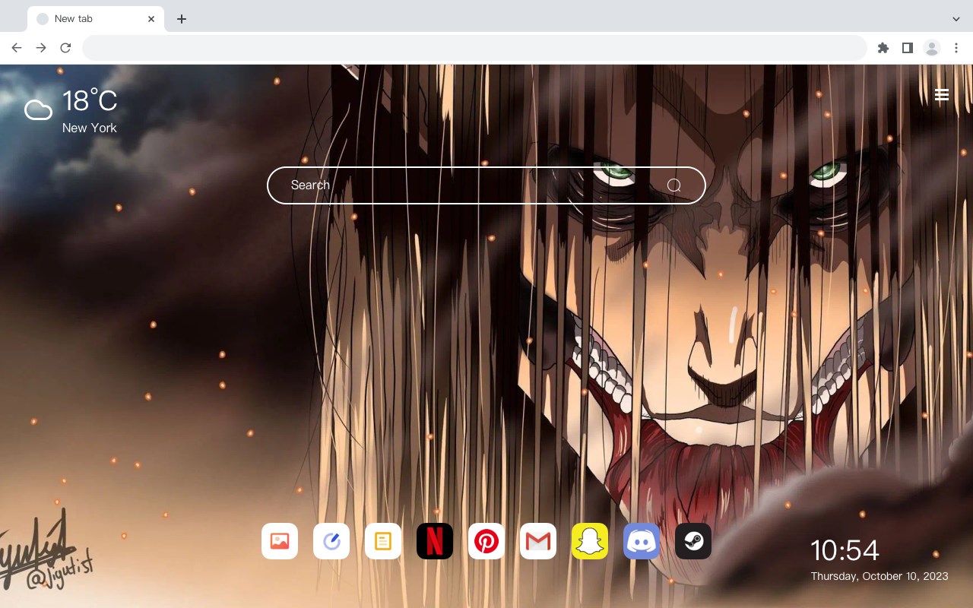This screenshot has height=608, width=973.
Task: Click the cloud weather icon
Action: tap(38, 111)
